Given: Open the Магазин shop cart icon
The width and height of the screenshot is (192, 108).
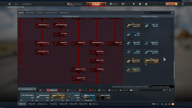Looking at the screenshot, I should 167,4.
